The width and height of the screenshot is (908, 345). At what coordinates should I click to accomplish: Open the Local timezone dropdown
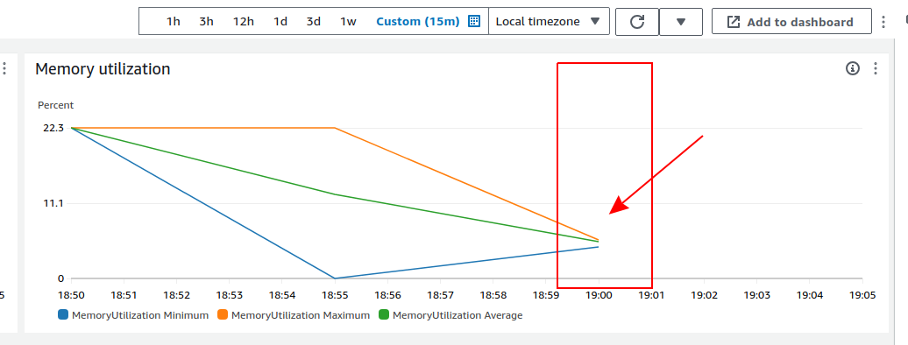[x=549, y=21]
